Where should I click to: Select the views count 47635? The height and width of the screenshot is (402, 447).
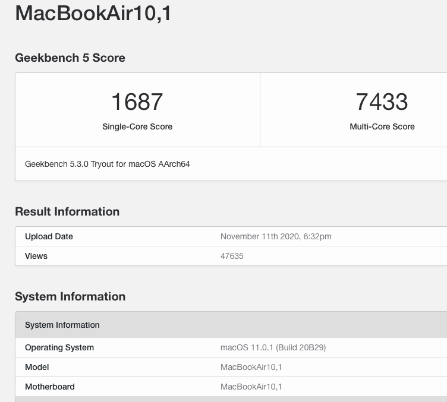click(232, 256)
